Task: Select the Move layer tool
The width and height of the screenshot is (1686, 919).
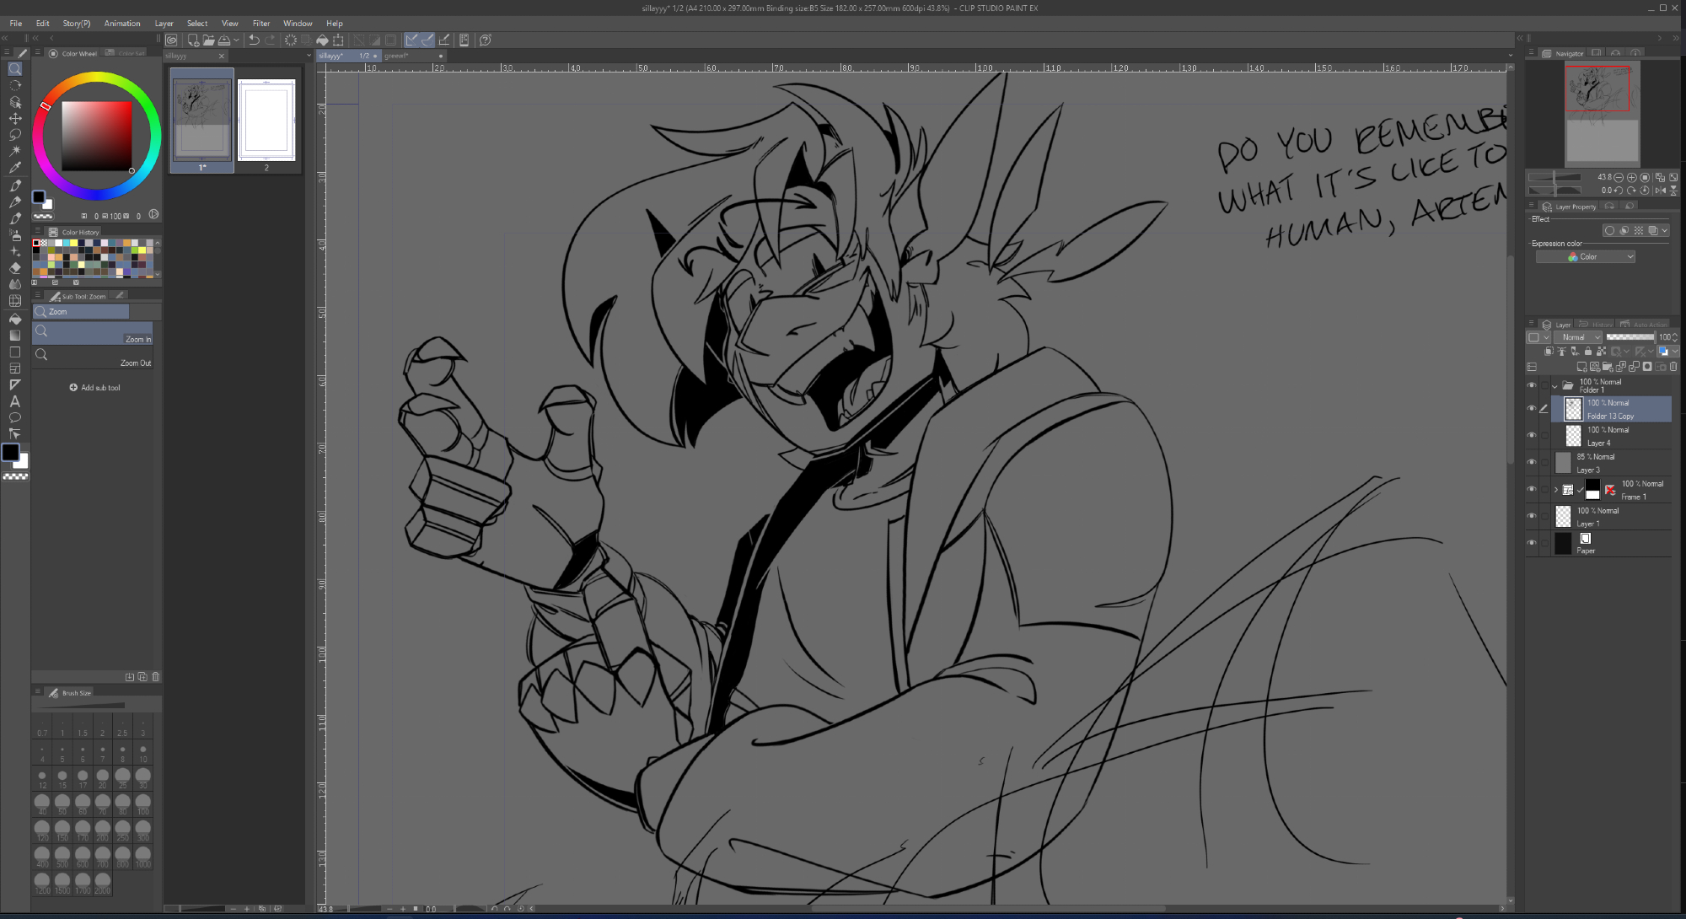Action: (x=15, y=118)
